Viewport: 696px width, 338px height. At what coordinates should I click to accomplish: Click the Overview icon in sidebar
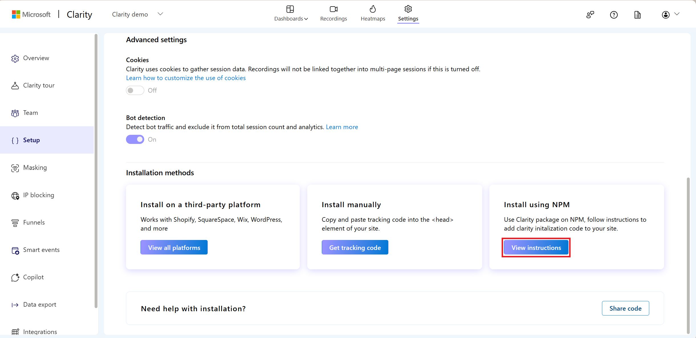(16, 58)
